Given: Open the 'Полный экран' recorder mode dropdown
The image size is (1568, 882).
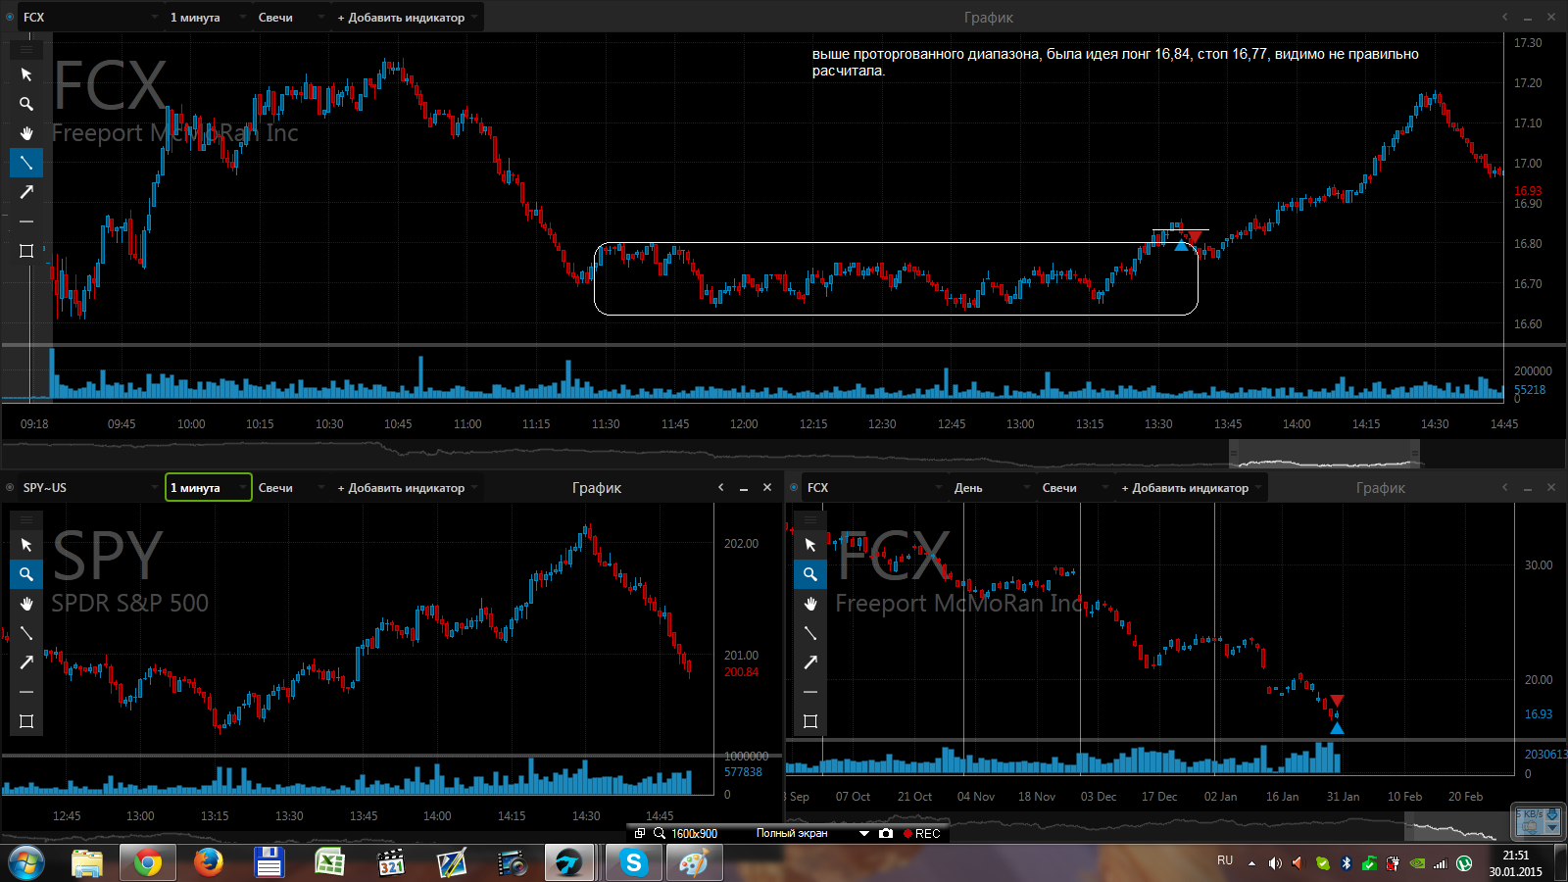Looking at the screenshot, I should pos(812,833).
